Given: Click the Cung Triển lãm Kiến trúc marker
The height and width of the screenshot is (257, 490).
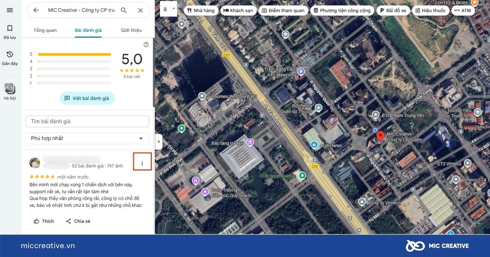Looking at the screenshot, I should 205,191.
